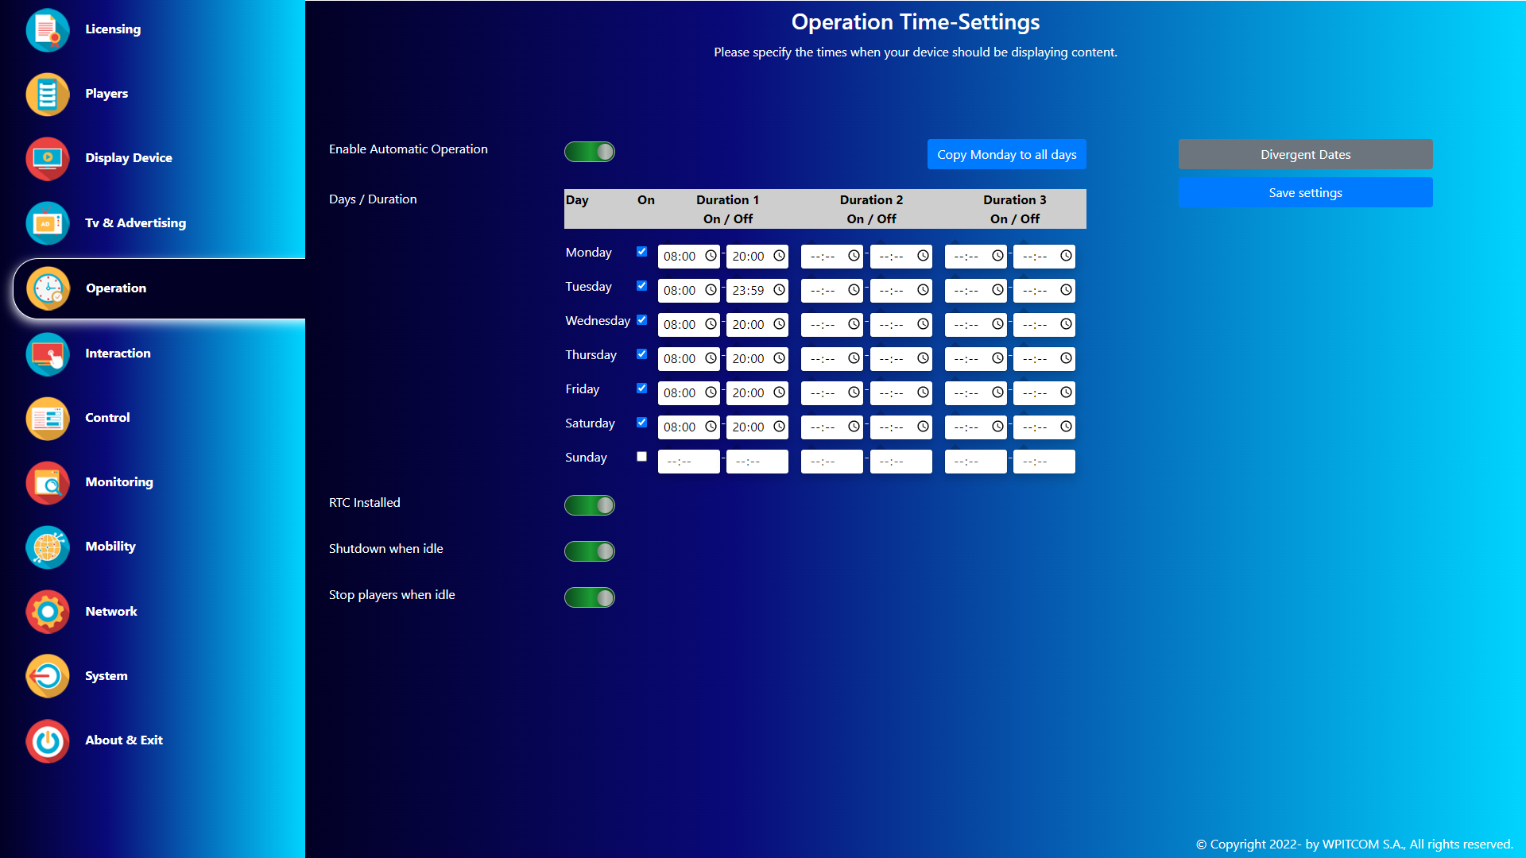
Task: Click Saturday Duration 3 Off time field
Action: click(1036, 427)
